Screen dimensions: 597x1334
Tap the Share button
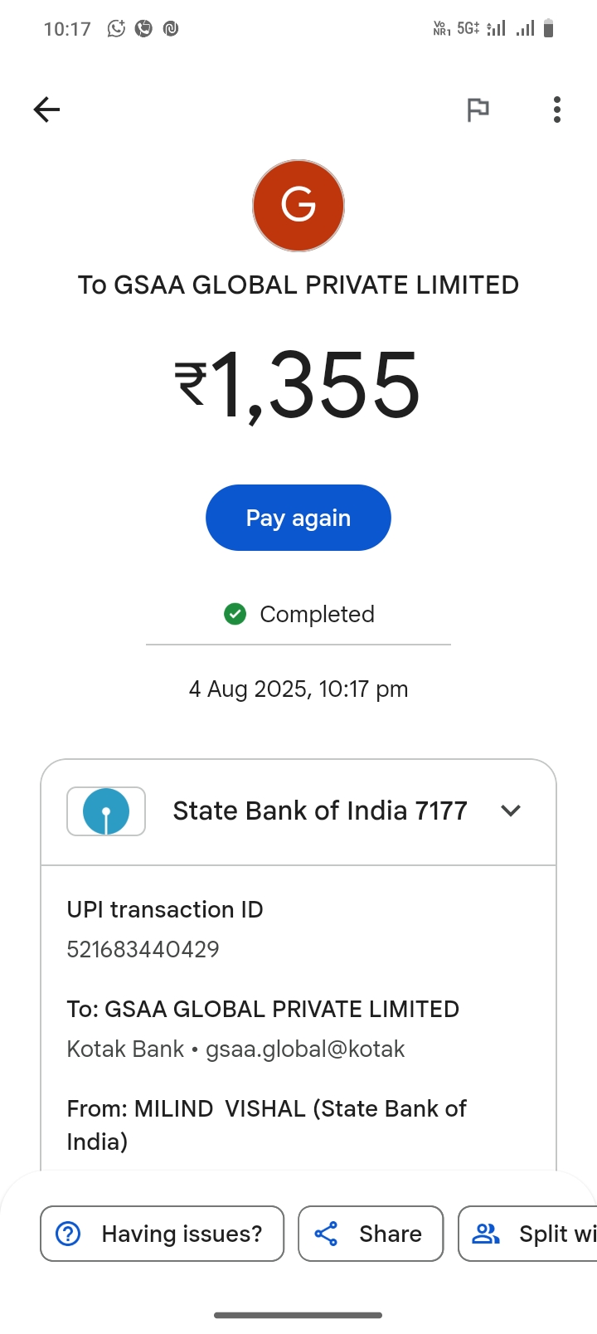coord(371,1234)
